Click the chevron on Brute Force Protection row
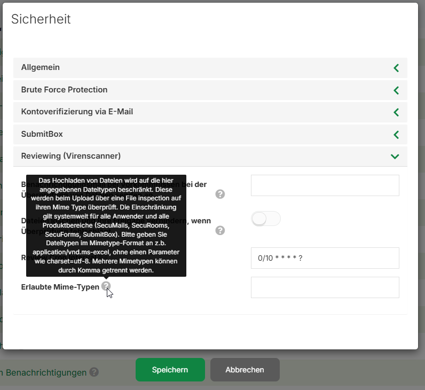 (x=396, y=90)
